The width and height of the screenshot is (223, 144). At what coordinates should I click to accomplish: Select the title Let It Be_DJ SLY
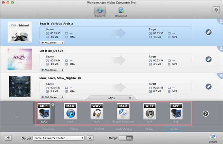click(x=51, y=51)
